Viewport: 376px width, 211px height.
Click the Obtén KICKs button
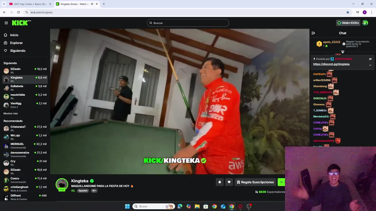(x=348, y=23)
